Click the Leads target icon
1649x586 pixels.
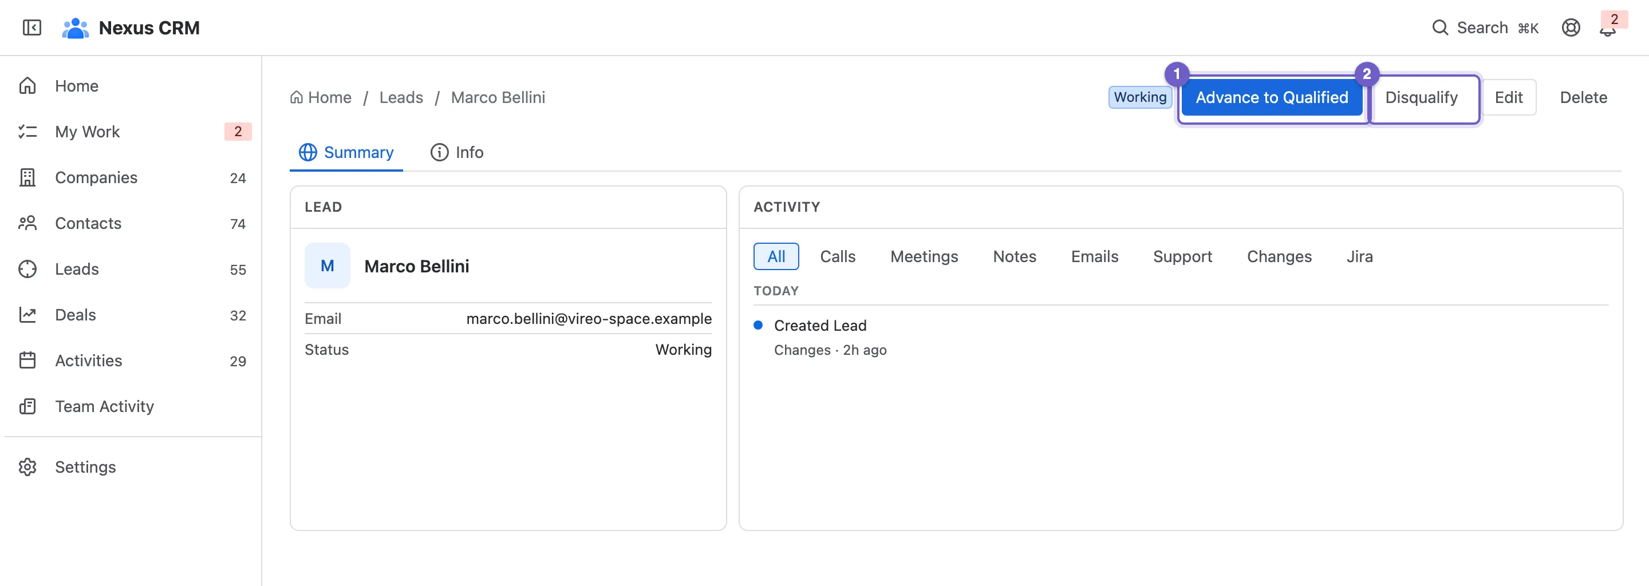coord(27,269)
